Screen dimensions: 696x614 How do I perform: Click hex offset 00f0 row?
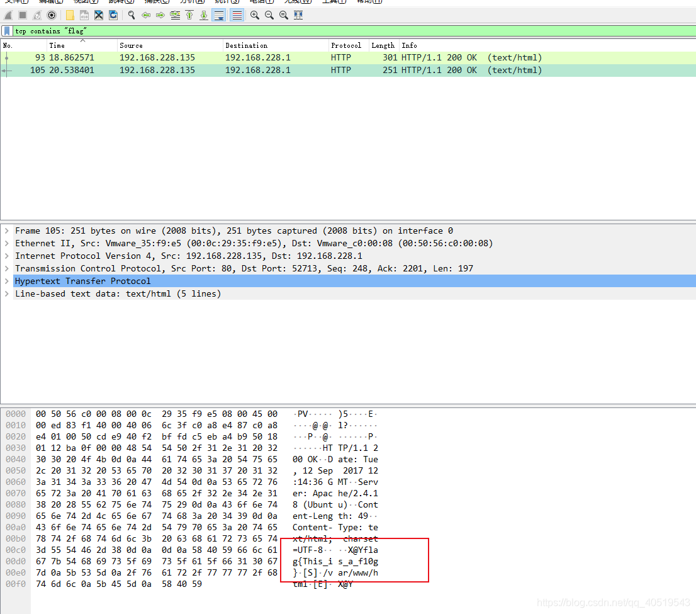coord(16,584)
